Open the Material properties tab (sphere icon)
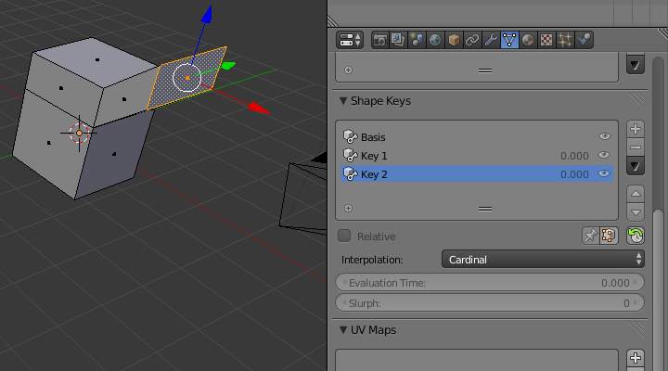 [528, 40]
